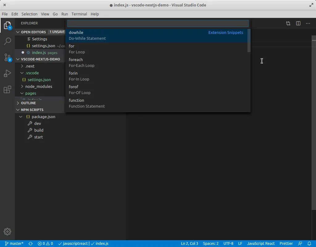
Task: Run the build npm script
Action: click(39, 130)
